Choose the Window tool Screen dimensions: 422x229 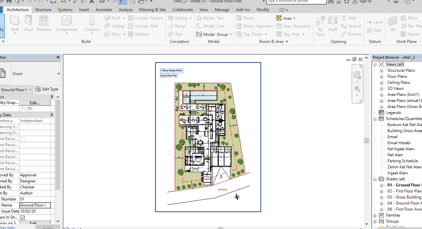[x=44, y=23]
